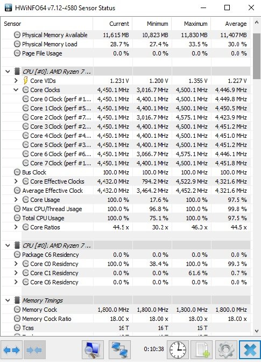Collapse the Memory Timings section
The width and height of the screenshot is (261, 364).
[x=8, y=300]
